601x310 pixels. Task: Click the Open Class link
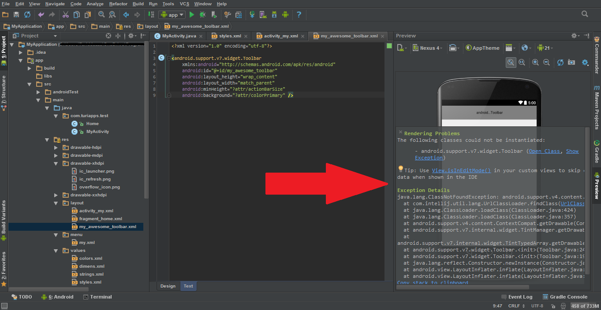click(545, 151)
